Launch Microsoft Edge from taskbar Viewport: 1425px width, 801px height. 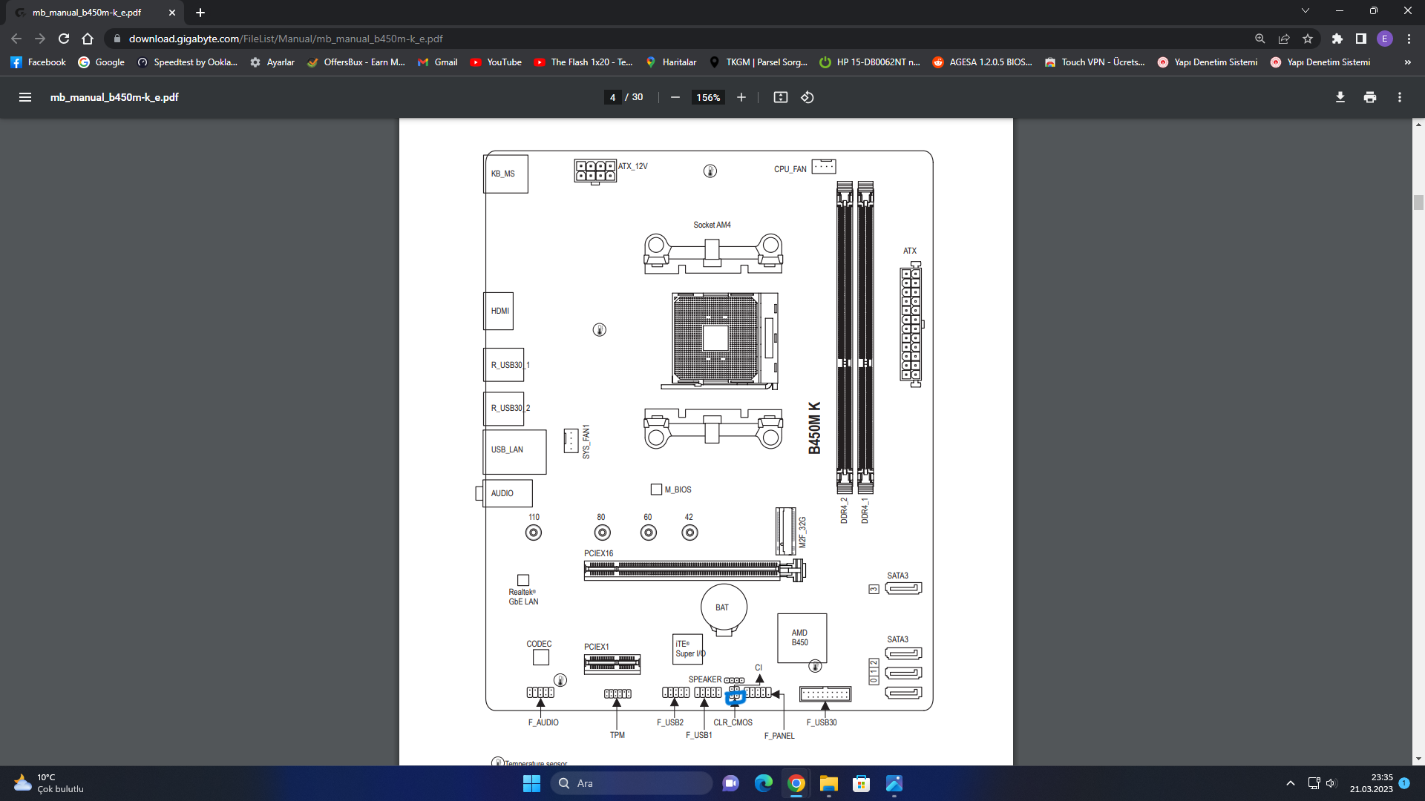click(763, 783)
